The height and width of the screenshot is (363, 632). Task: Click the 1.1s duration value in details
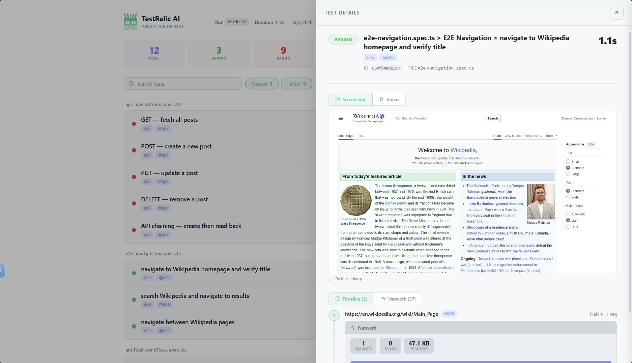click(x=608, y=41)
